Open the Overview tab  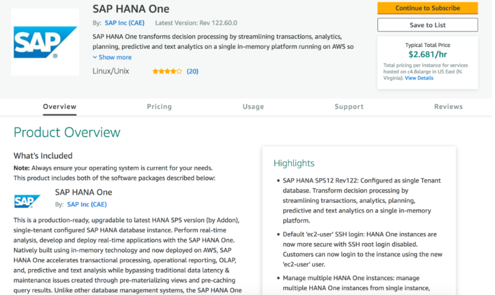point(59,106)
